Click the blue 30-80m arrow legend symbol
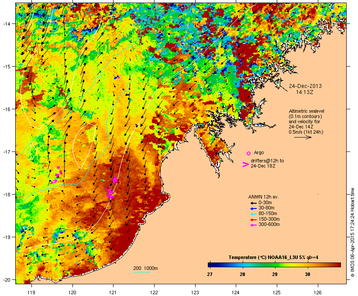 tap(253, 209)
